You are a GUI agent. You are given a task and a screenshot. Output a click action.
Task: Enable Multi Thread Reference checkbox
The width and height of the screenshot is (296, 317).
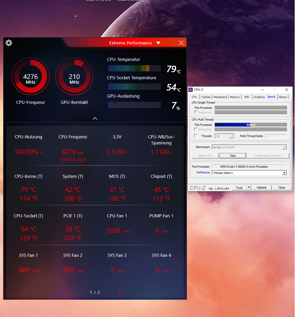pos(196,129)
